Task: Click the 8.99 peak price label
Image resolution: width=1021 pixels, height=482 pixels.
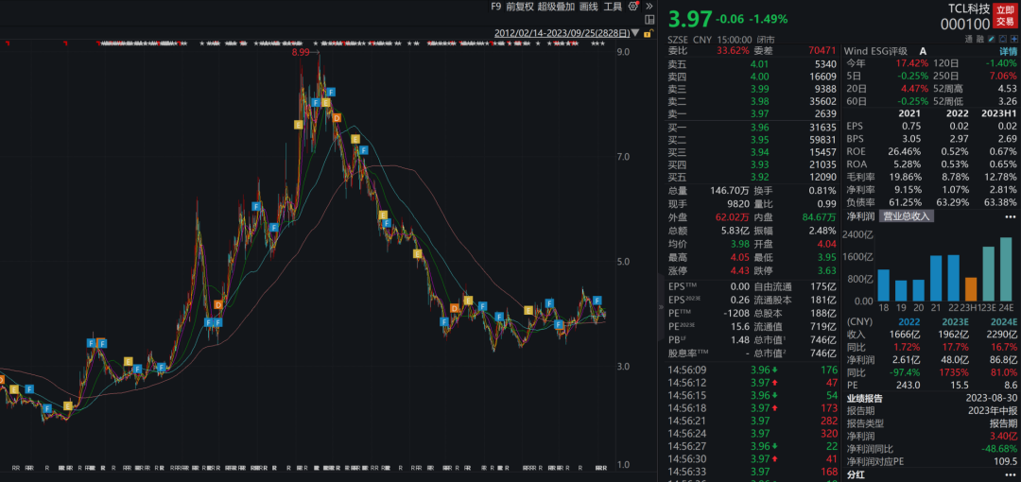Action: coord(302,53)
